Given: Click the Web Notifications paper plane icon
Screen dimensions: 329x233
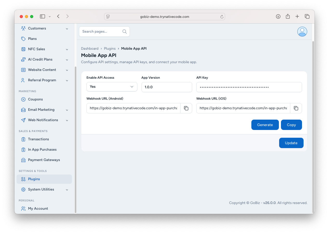Looking at the screenshot, I should tap(23, 120).
